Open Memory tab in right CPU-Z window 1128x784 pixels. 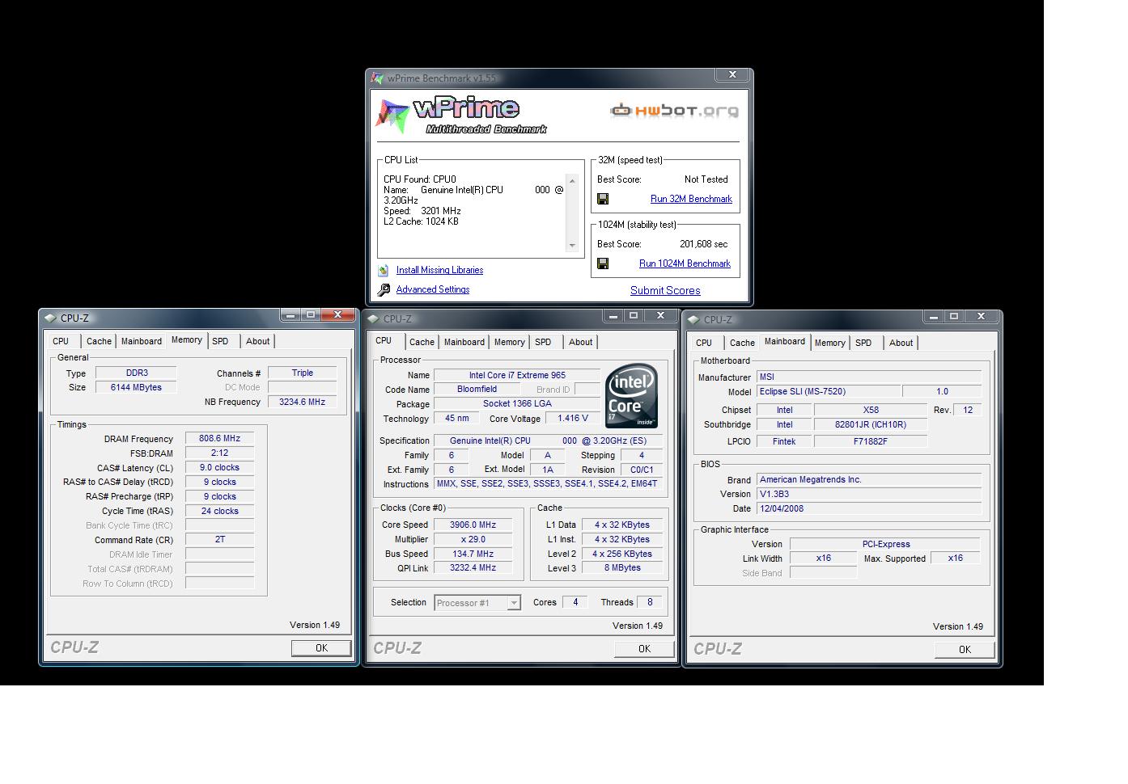pyautogui.click(x=830, y=343)
